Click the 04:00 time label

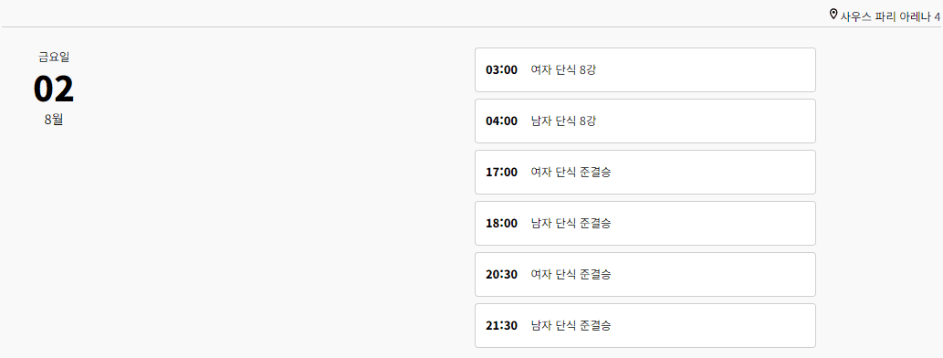pos(501,121)
